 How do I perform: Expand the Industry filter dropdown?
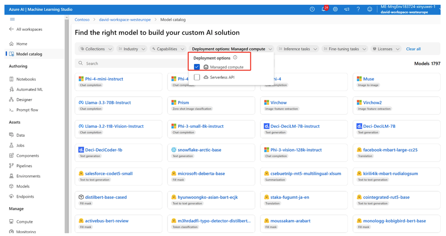132,49
